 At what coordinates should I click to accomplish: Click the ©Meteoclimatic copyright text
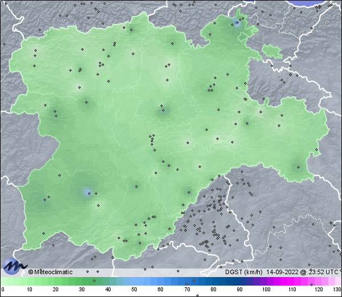[x=50, y=272]
